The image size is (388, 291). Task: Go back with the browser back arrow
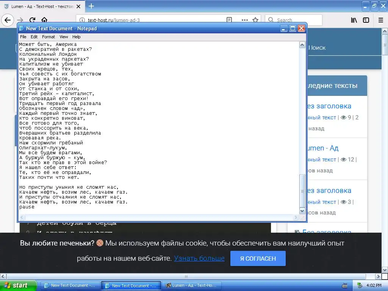click(x=8, y=20)
